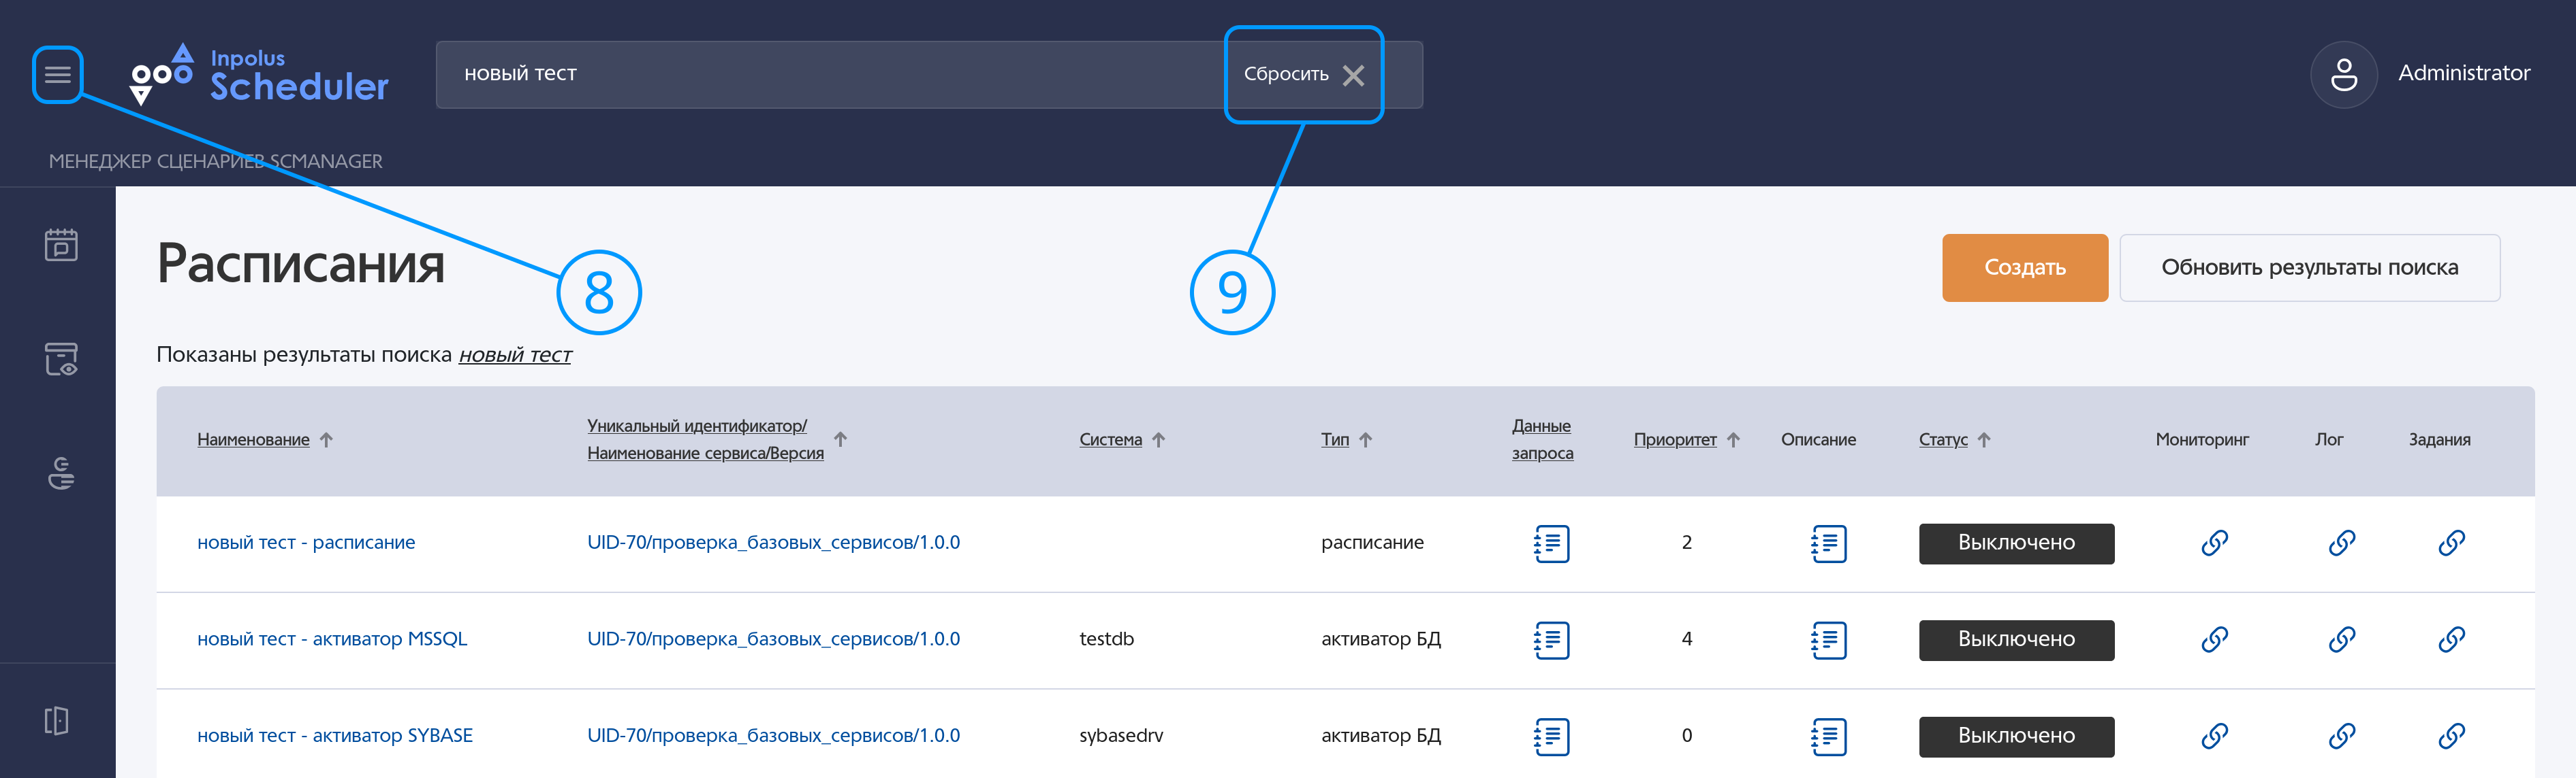Click the calendar schedules sidebar icon
This screenshot has height=778, width=2576.
(61, 245)
